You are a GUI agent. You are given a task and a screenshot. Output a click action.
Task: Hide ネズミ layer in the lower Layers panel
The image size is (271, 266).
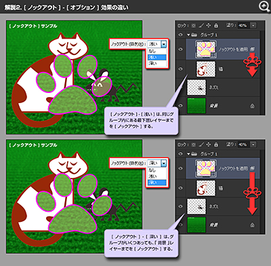[x=180, y=206]
